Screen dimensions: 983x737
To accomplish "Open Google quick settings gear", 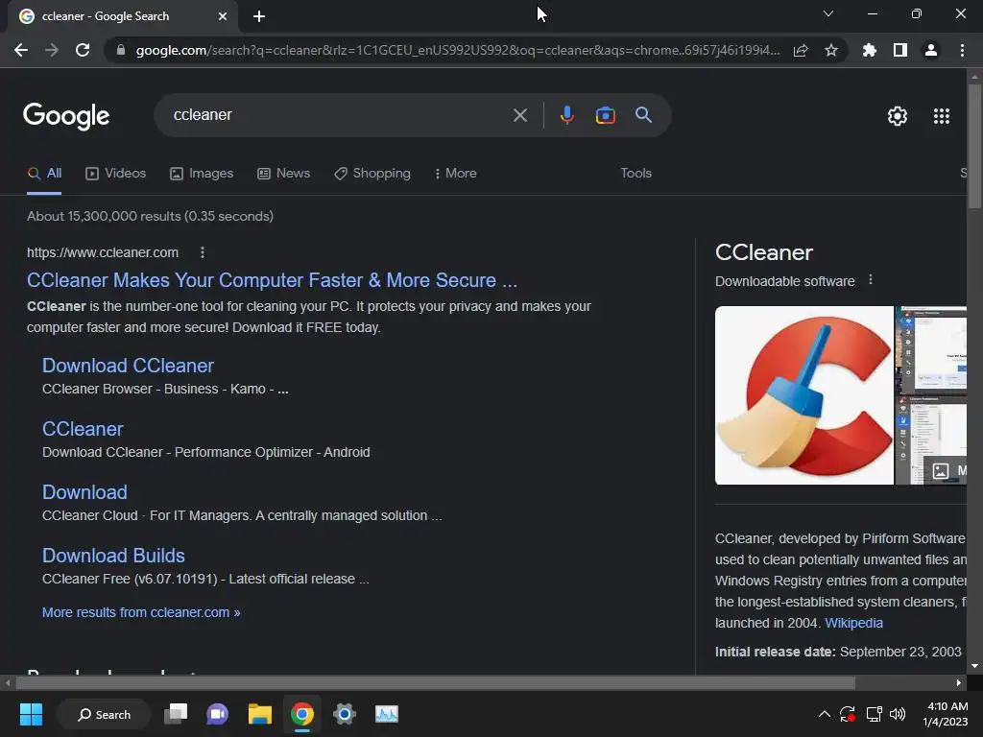I will (x=898, y=116).
